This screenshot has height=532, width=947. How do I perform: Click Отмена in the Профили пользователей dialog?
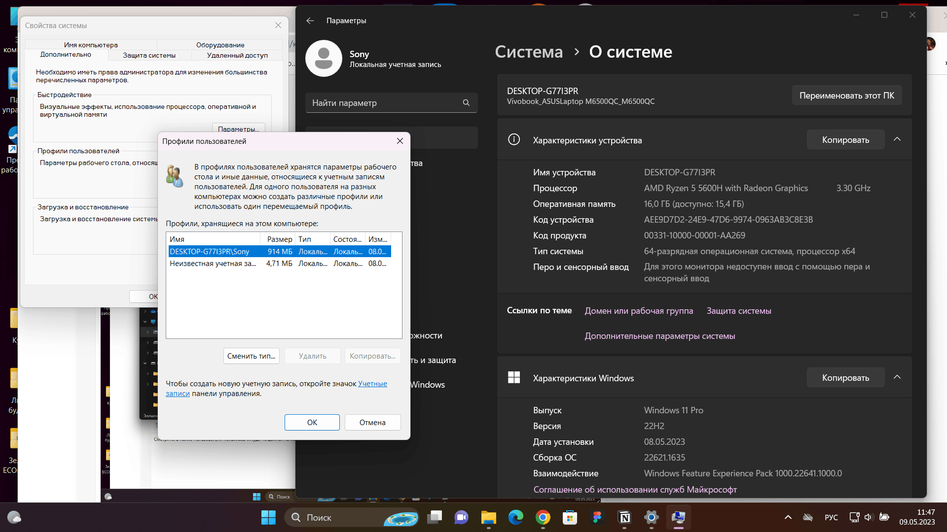(x=372, y=423)
